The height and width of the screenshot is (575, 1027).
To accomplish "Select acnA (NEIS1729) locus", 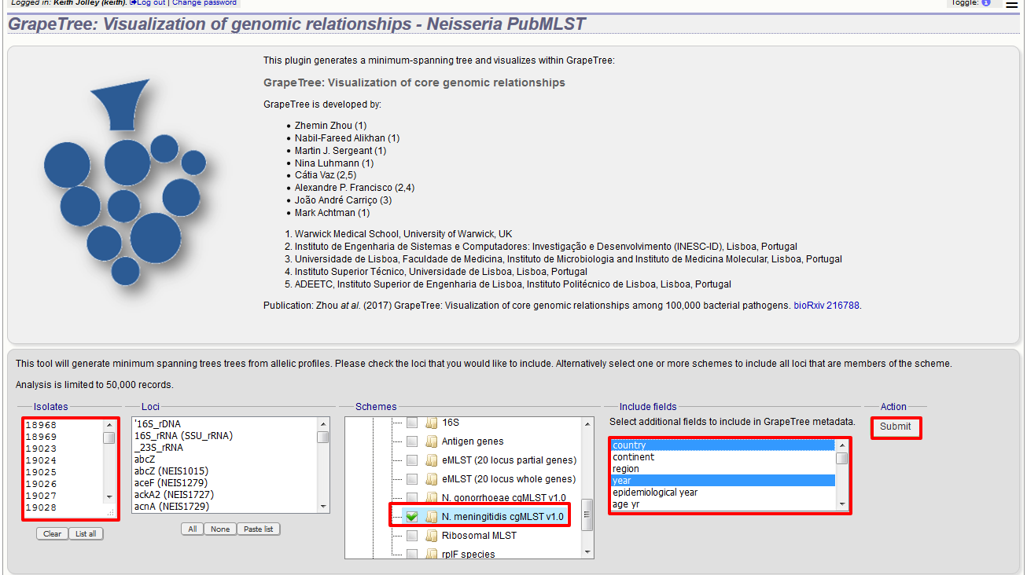I will pyautogui.click(x=224, y=507).
